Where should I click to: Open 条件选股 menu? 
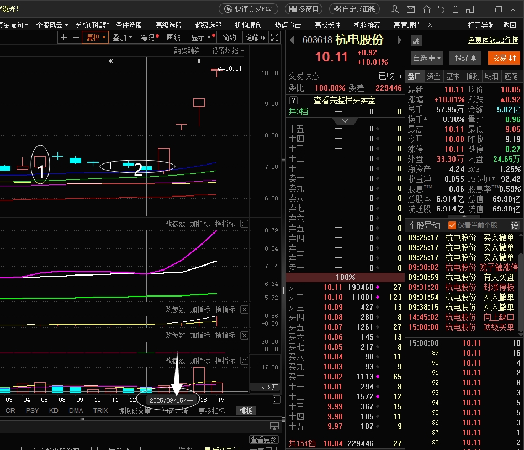pyautogui.click(x=129, y=25)
